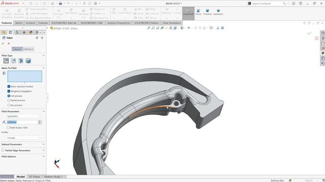This screenshot has height=182, width=325.
Task: Open the Circular profile dropdown
Action: pyautogui.click(x=24, y=138)
